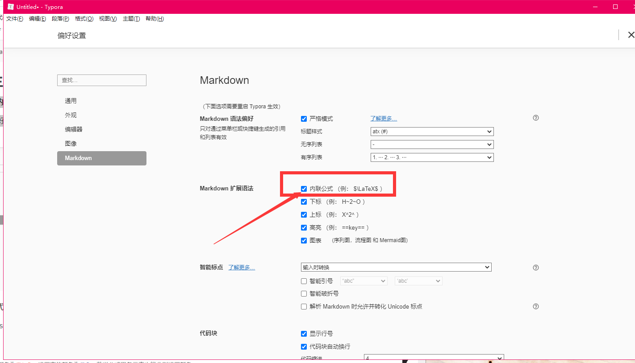Enable 智能引号 checkbox
This screenshot has width=635, height=363.
[304, 281]
